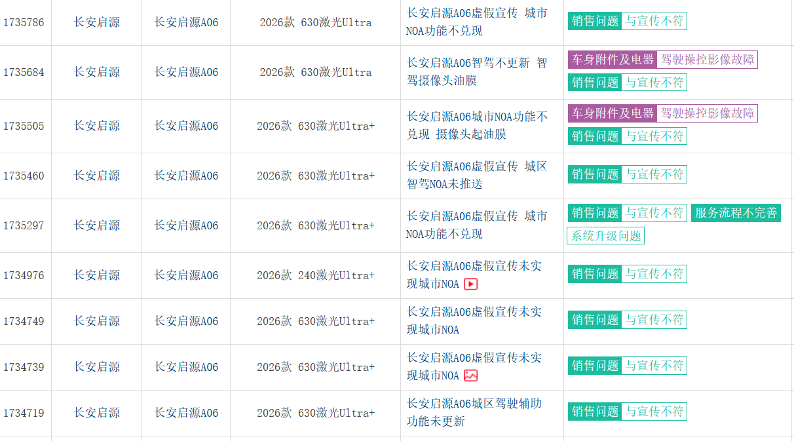The width and height of the screenshot is (794, 441).
Task: Open model 长安启源A06 in row 1735505
Action: 186,126
